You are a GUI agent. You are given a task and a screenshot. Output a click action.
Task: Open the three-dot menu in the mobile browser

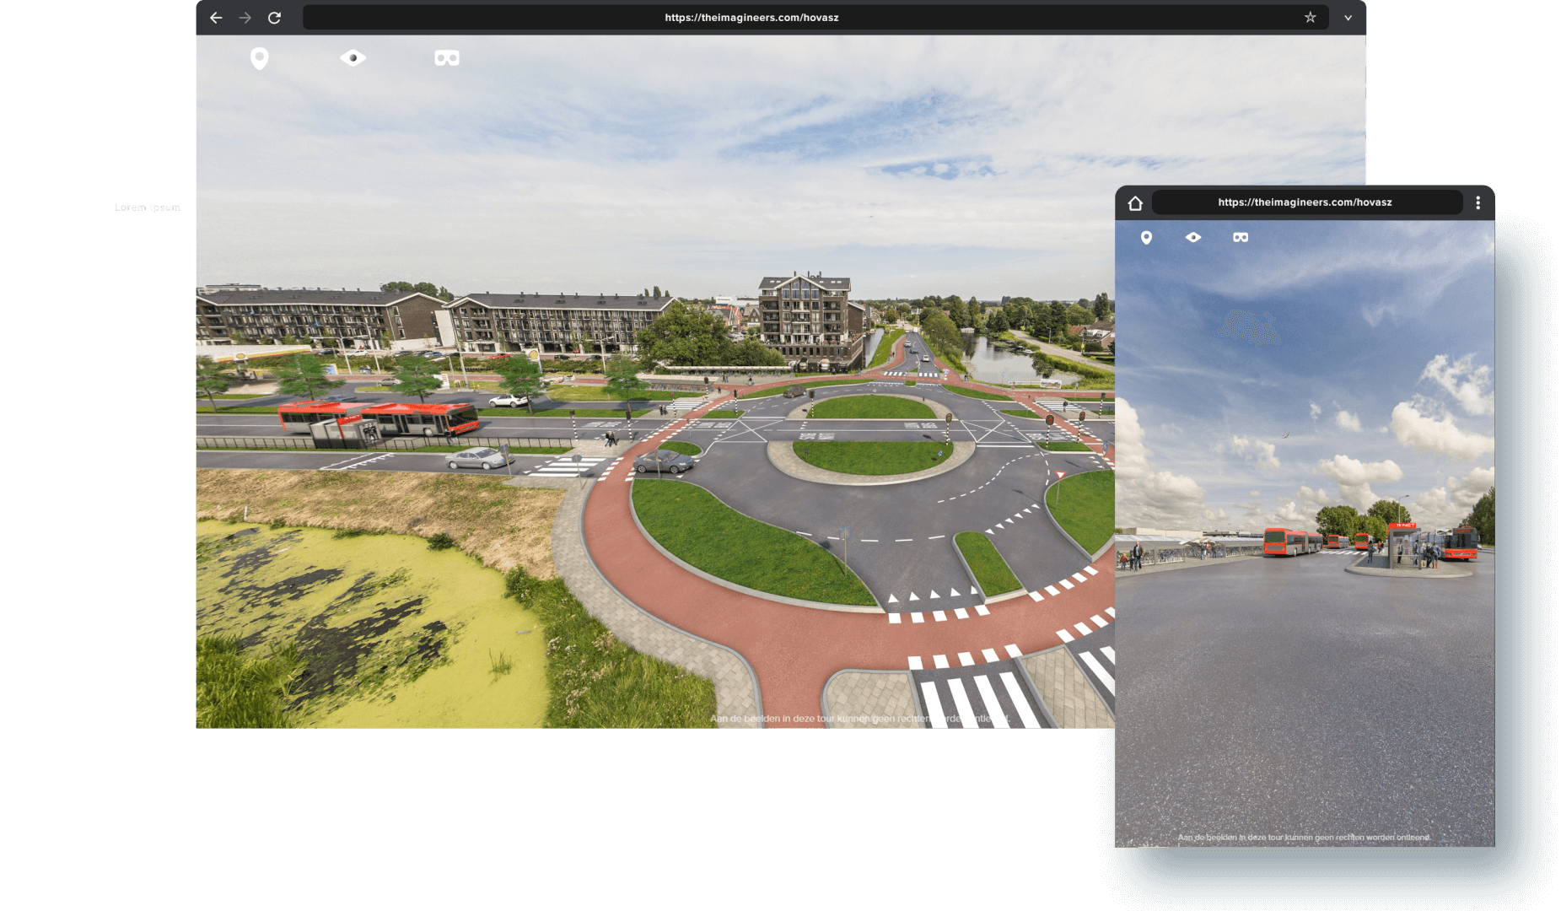coord(1478,203)
